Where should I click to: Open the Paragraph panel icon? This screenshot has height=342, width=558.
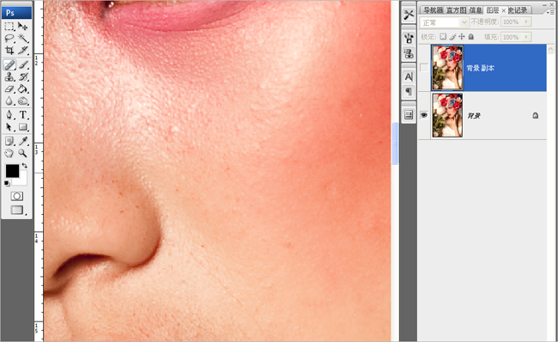[409, 92]
